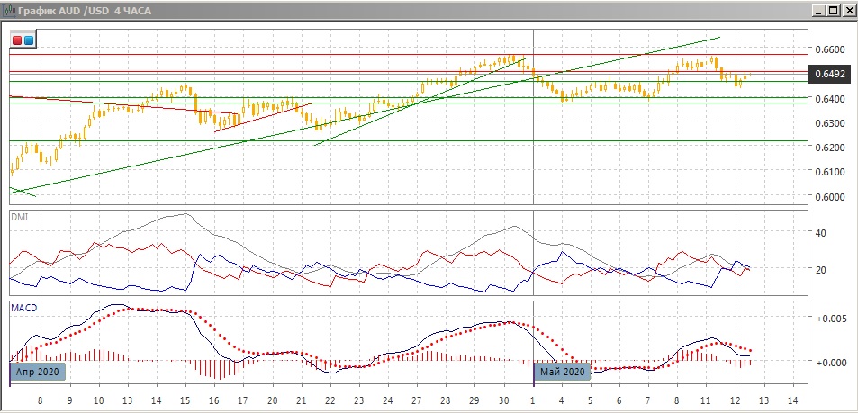Viewport: 858px width, 413px height.
Task: Minimize the AUD/USD chart window
Action: [x=818, y=10]
